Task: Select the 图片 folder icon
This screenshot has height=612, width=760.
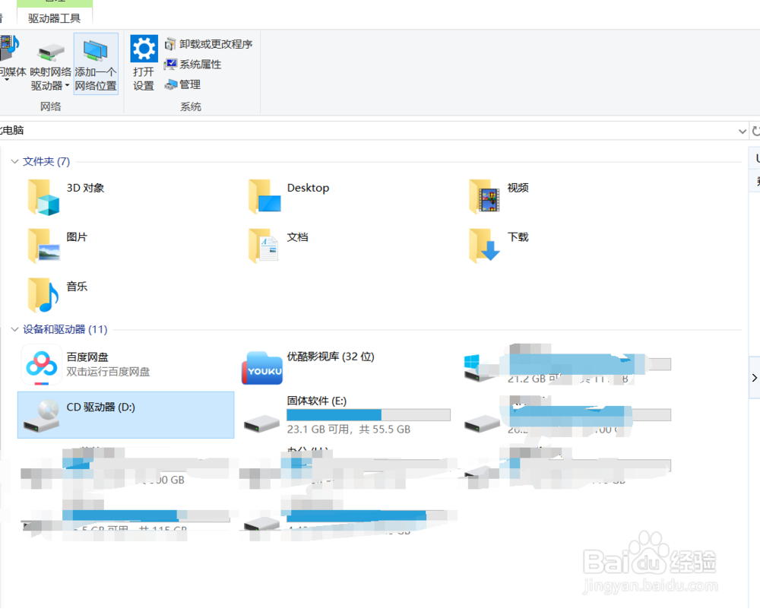Action: click(43, 246)
